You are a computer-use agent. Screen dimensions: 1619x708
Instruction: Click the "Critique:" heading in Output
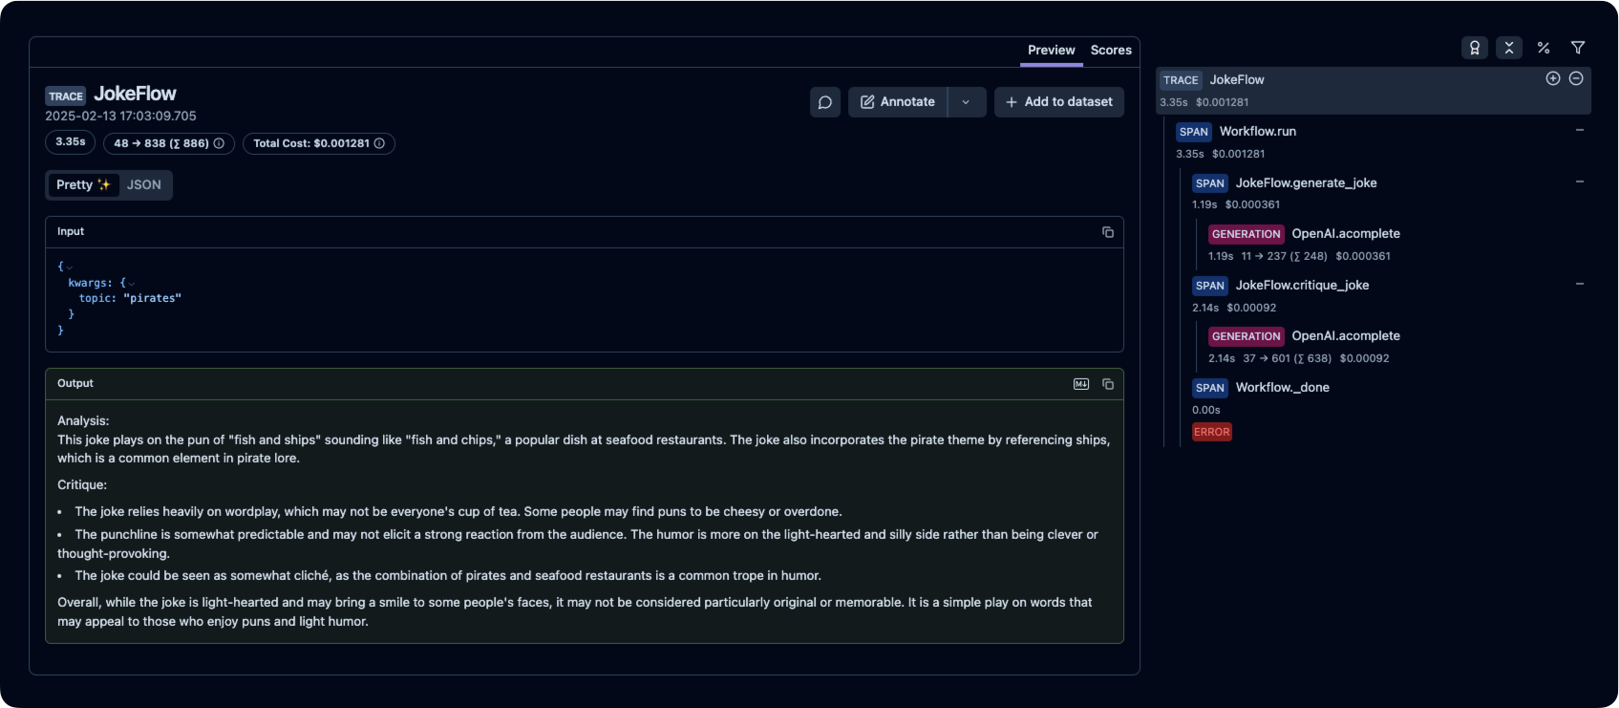pyautogui.click(x=82, y=484)
